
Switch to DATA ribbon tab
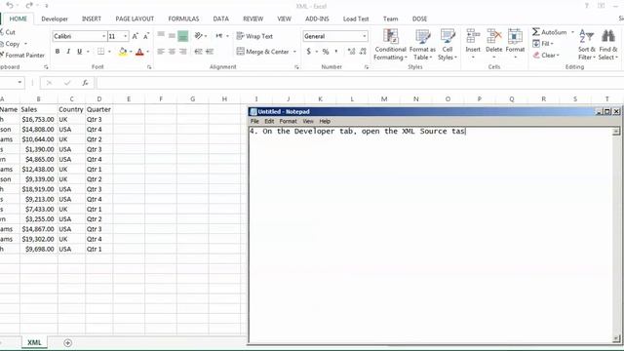[220, 19]
